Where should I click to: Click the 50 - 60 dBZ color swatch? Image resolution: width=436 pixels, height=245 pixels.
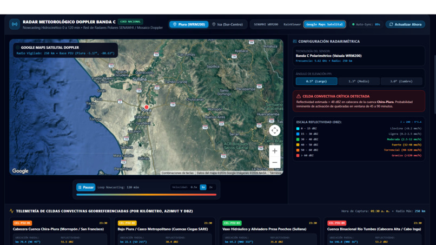(x=298, y=150)
